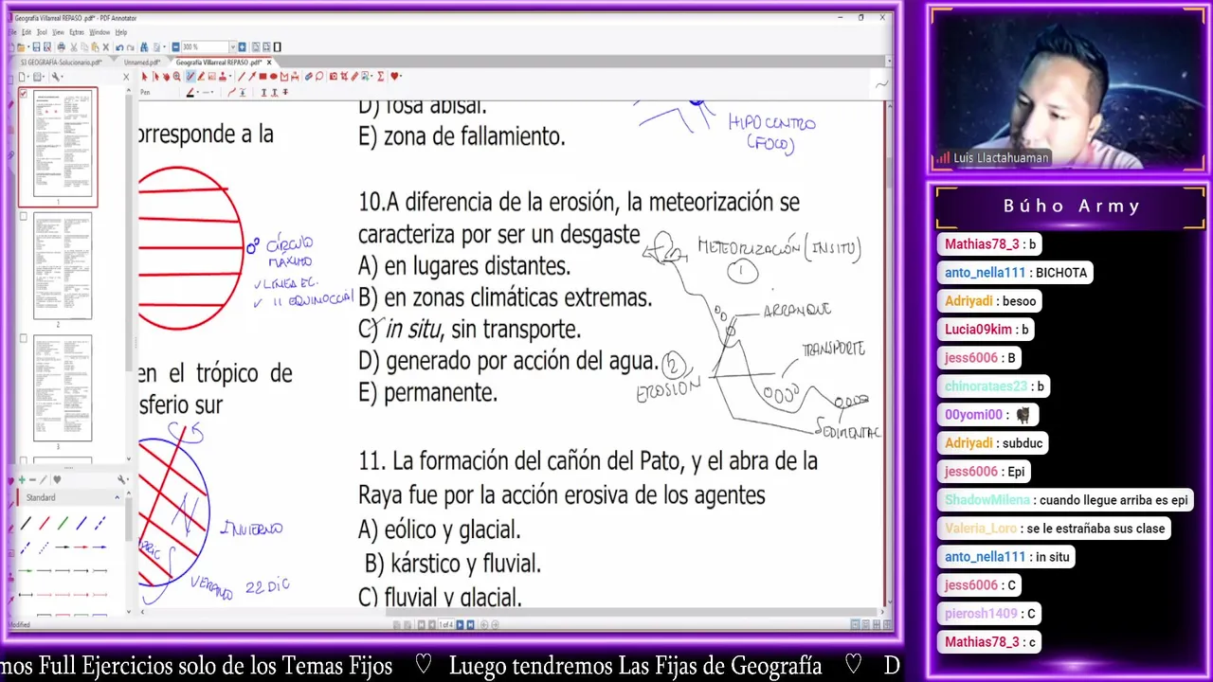Screen dimensions: 1213x682
Task: Open the Stamp tool dropdown arrow
Action: pyautogui.click(x=230, y=77)
